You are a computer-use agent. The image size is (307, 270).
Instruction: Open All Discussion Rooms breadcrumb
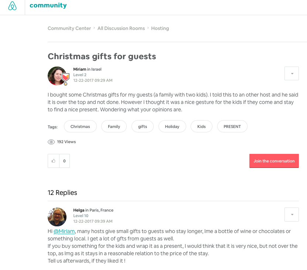tap(121, 28)
